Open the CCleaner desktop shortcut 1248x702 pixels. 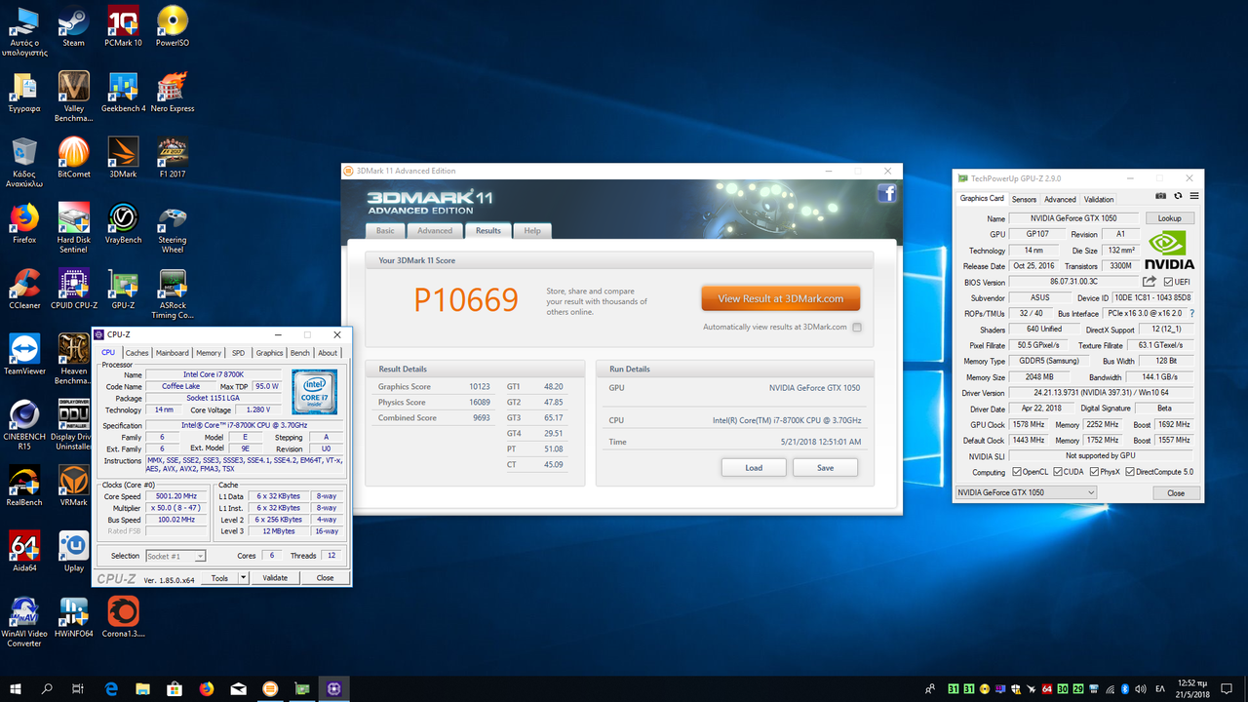pos(24,288)
